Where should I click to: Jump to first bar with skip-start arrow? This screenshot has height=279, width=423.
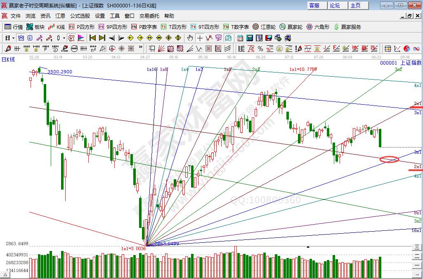point(92,38)
